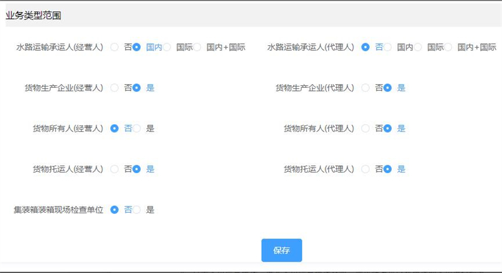Choose 否 for 货物生产企业(代理人)
The image size is (502, 273).
click(365, 88)
